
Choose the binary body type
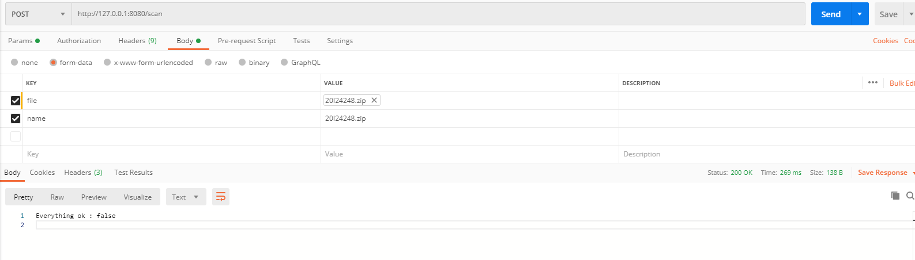click(x=242, y=62)
